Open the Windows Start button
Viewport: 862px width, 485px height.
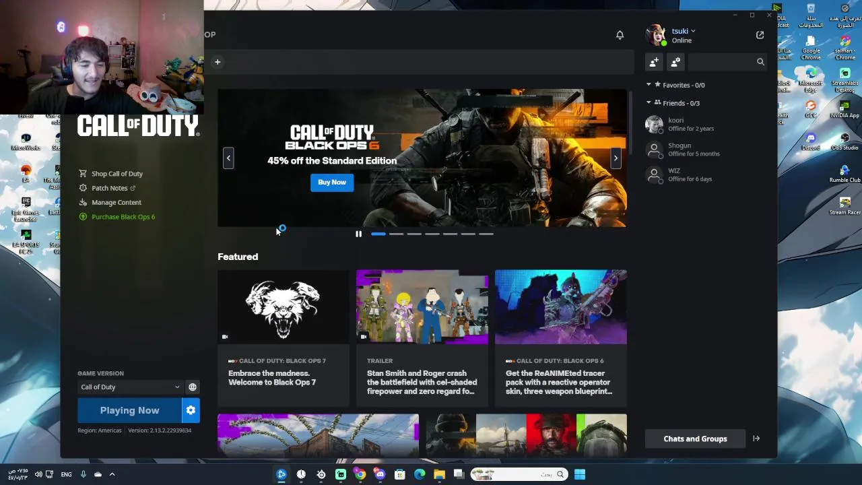click(580, 474)
